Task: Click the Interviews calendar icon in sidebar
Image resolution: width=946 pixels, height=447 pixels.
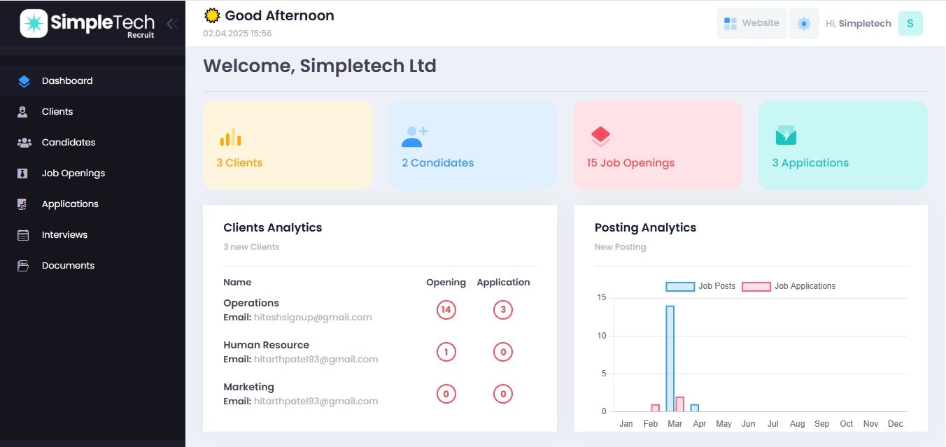Action: tap(23, 235)
